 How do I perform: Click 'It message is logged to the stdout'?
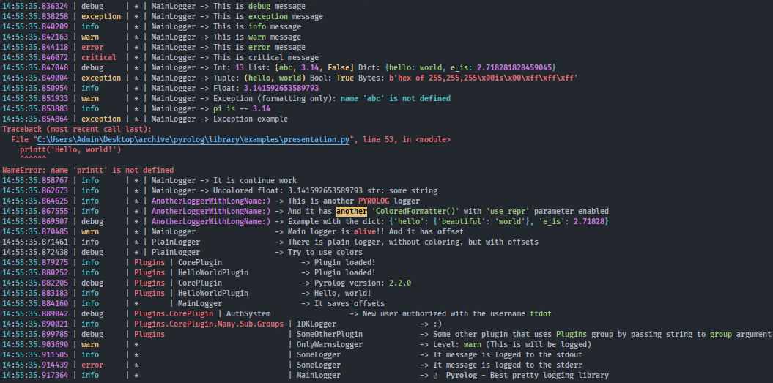point(508,355)
